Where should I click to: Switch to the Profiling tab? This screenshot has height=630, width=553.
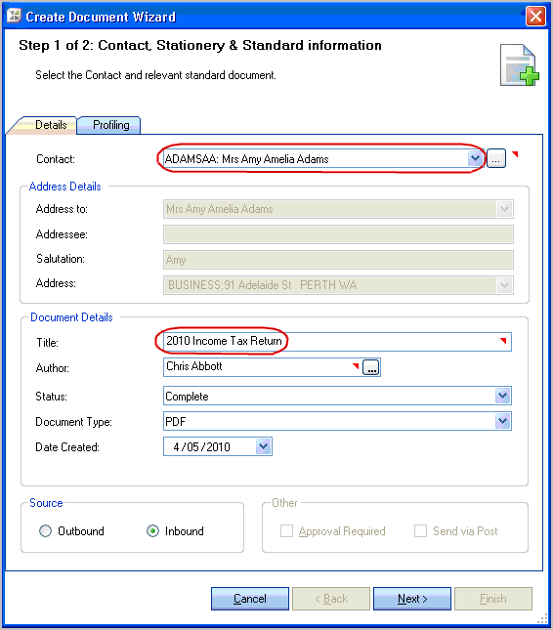[110, 125]
